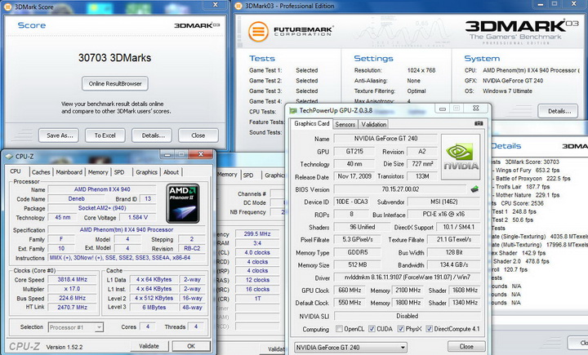
Task: Click the Shaders value 96 Unified
Action: click(x=363, y=227)
